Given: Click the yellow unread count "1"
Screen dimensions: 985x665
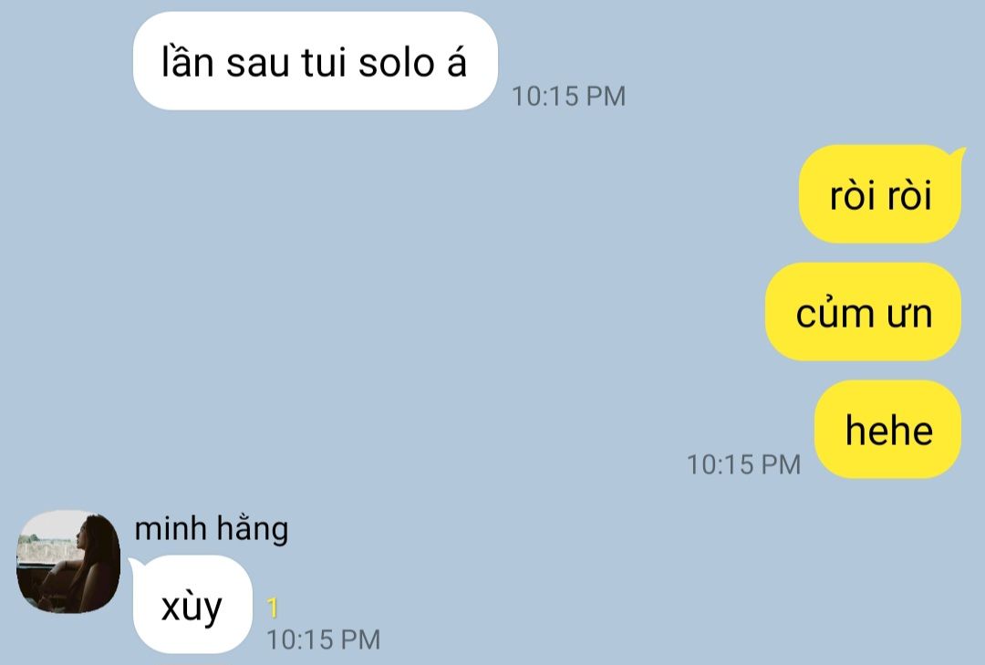Looking at the screenshot, I should [272, 608].
